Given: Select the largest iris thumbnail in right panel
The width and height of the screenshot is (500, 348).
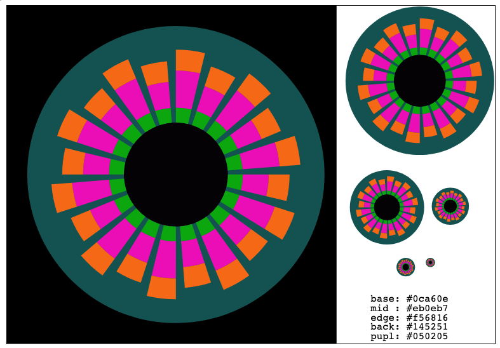Looking at the screenshot, I should click(x=420, y=81).
